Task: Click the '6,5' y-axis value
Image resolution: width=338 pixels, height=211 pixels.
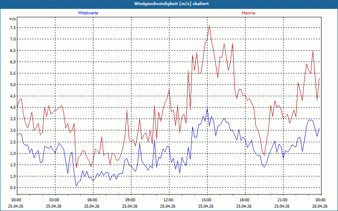Action: [x=13, y=50]
